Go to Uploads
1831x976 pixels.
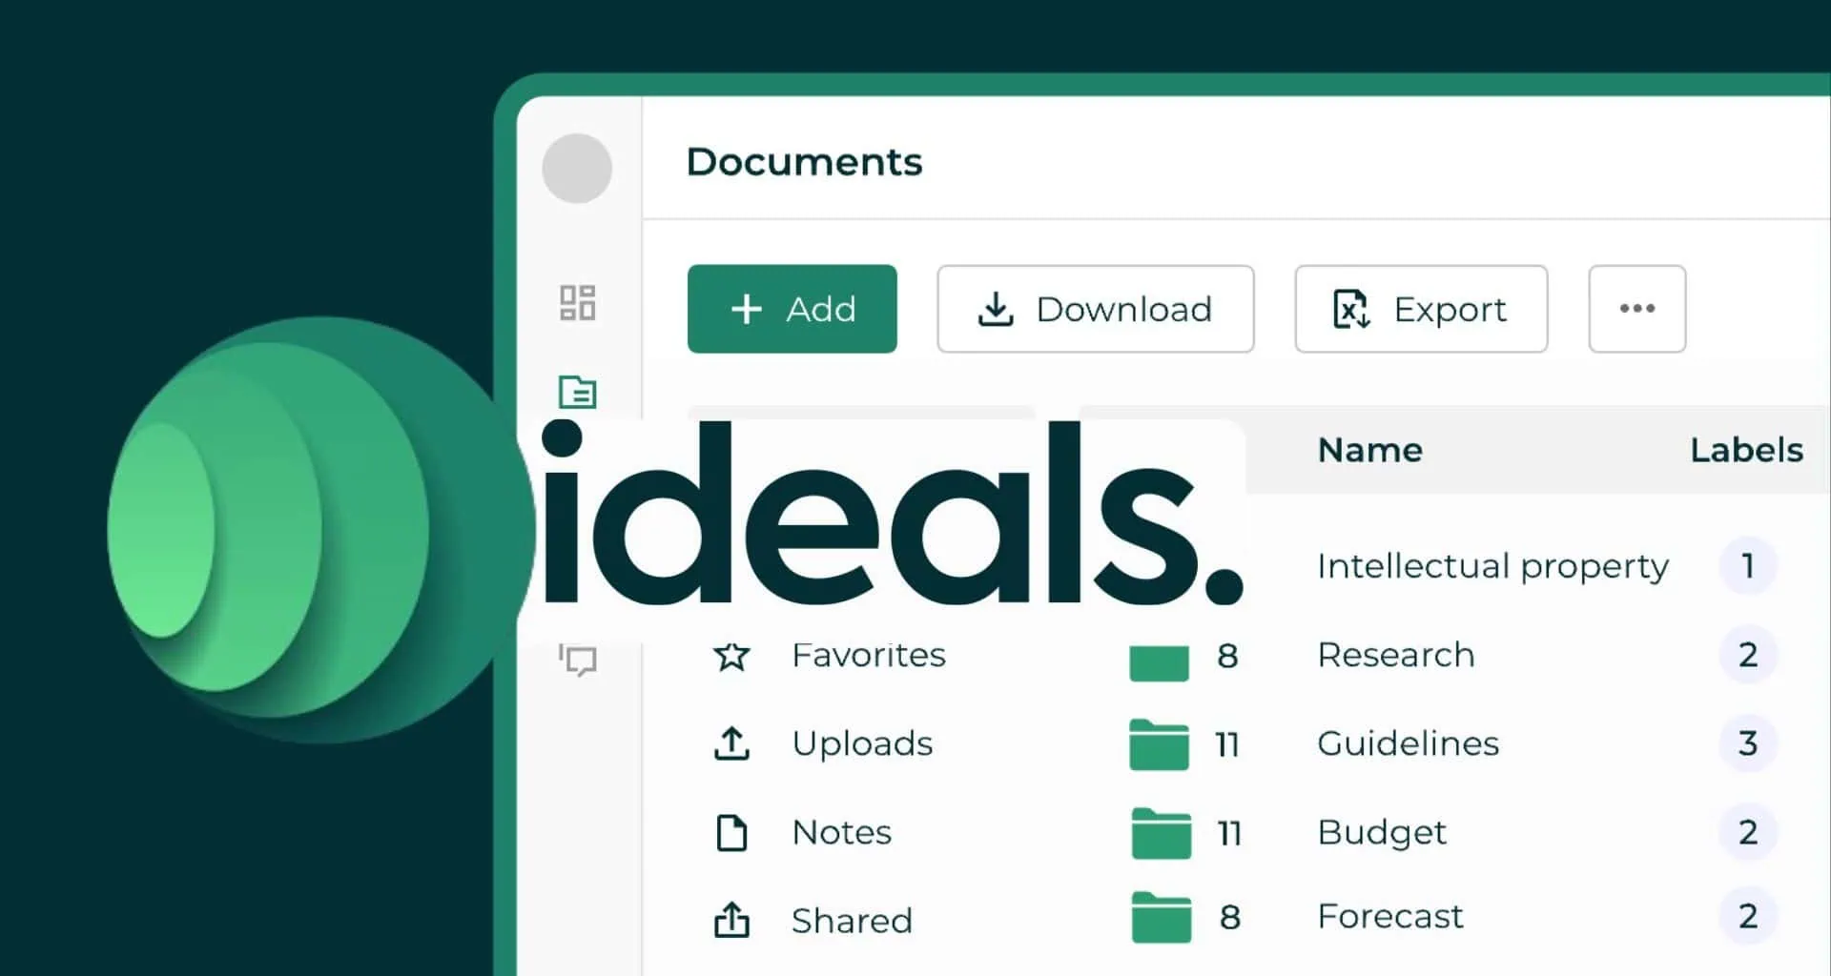862,743
